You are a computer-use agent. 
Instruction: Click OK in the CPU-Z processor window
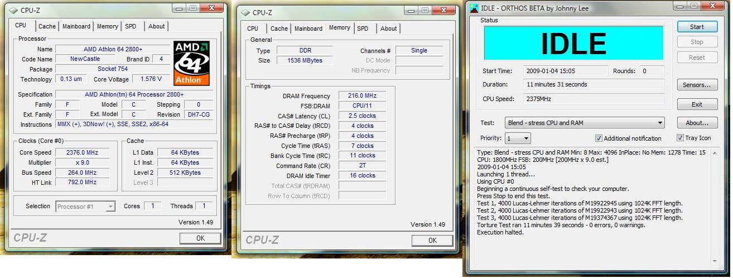(x=200, y=238)
